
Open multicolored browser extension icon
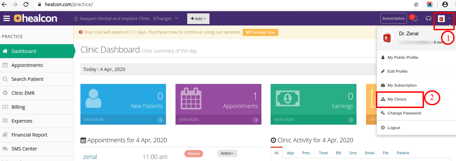[x=430, y=5]
